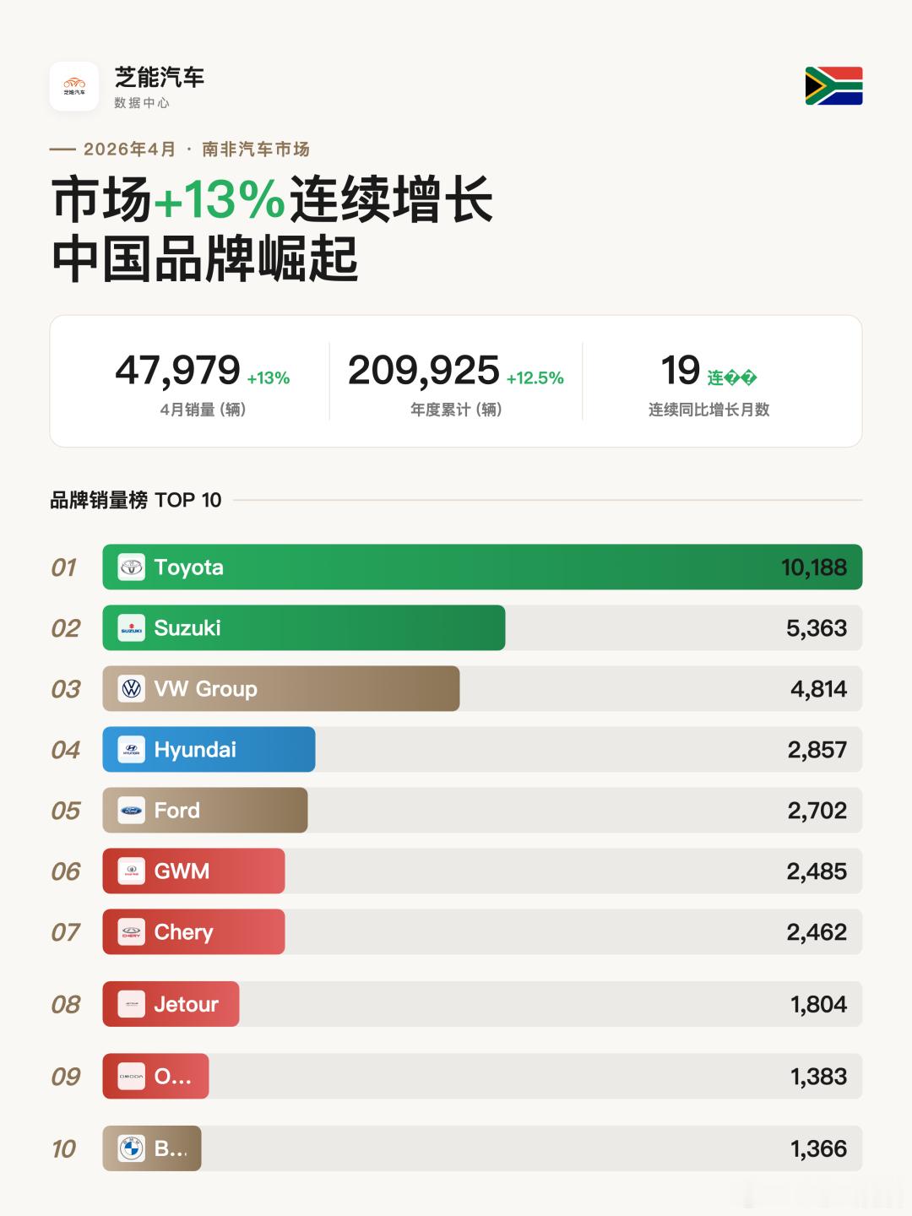Click the 芝能汽车 app logo icon
Image resolution: width=912 pixels, height=1216 pixels.
74,86
